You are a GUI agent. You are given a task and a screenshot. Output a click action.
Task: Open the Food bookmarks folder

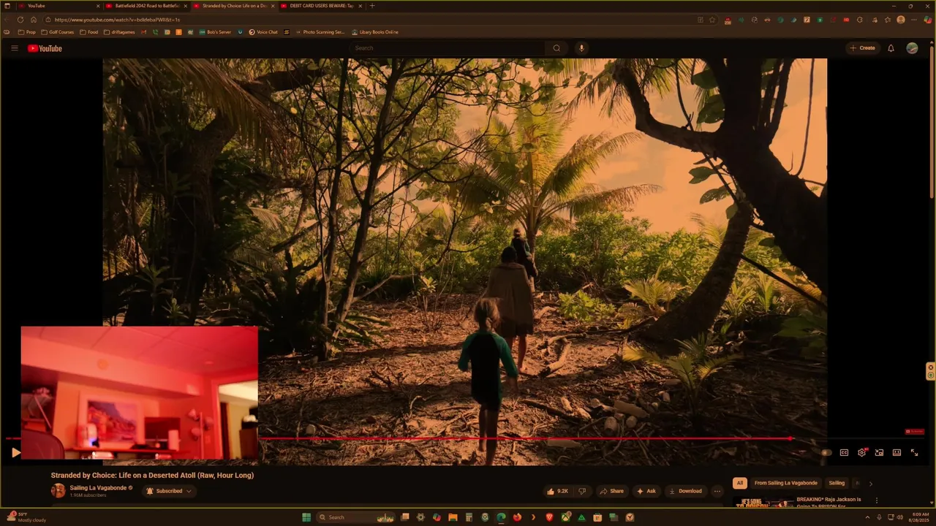point(89,32)
